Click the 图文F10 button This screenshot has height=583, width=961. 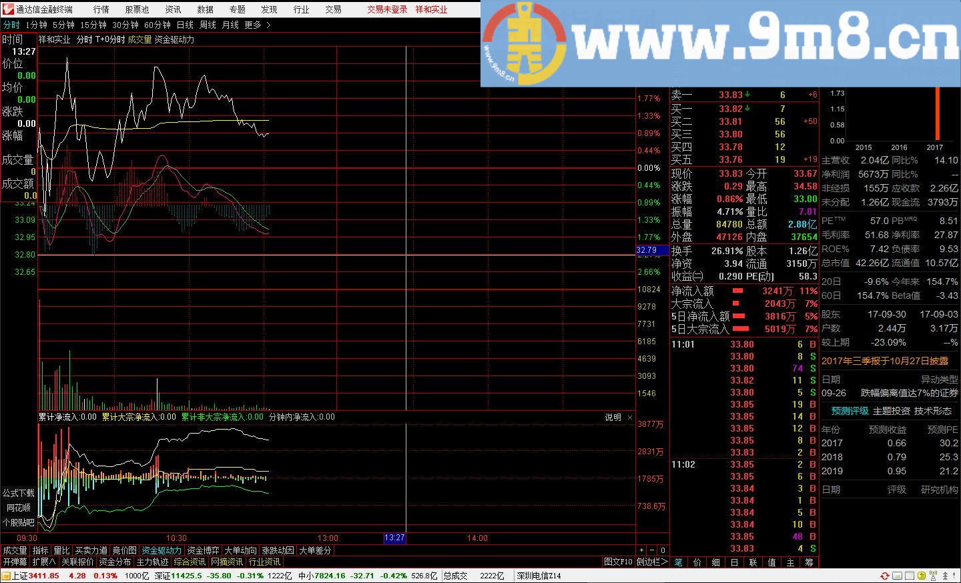point(618,562)
